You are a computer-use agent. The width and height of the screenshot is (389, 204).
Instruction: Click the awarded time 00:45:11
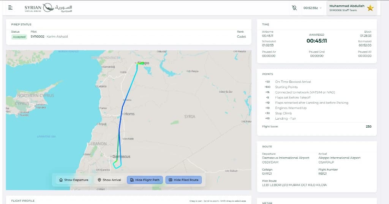(x=316, y=41)
